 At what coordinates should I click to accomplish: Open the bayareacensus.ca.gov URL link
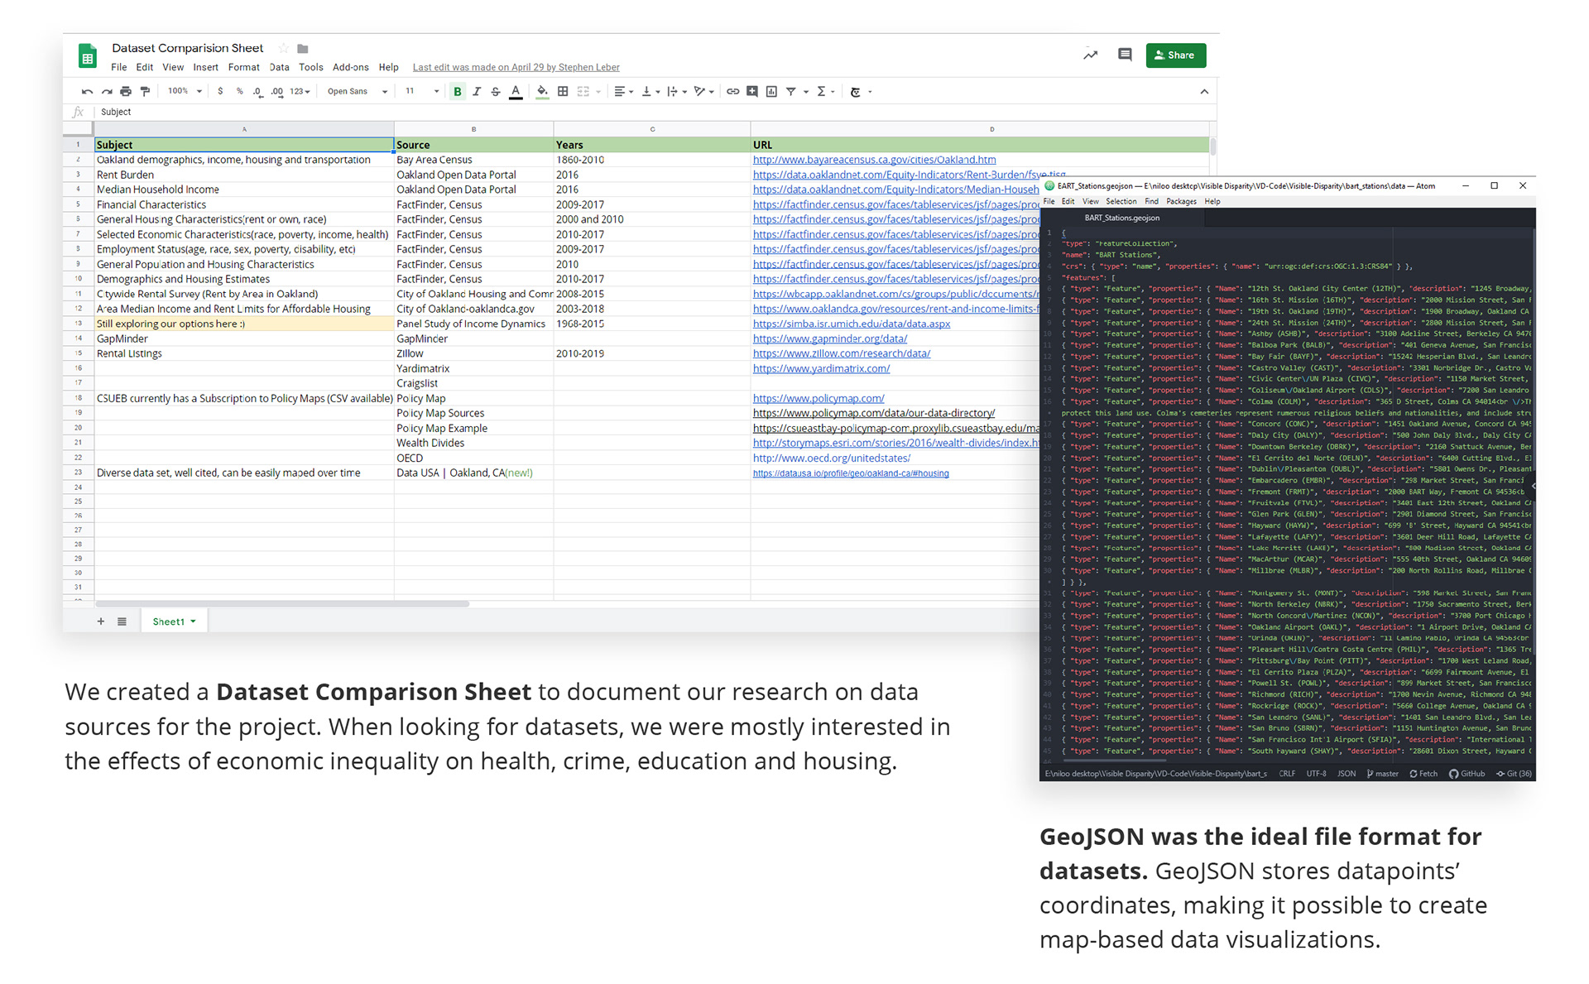874,160
